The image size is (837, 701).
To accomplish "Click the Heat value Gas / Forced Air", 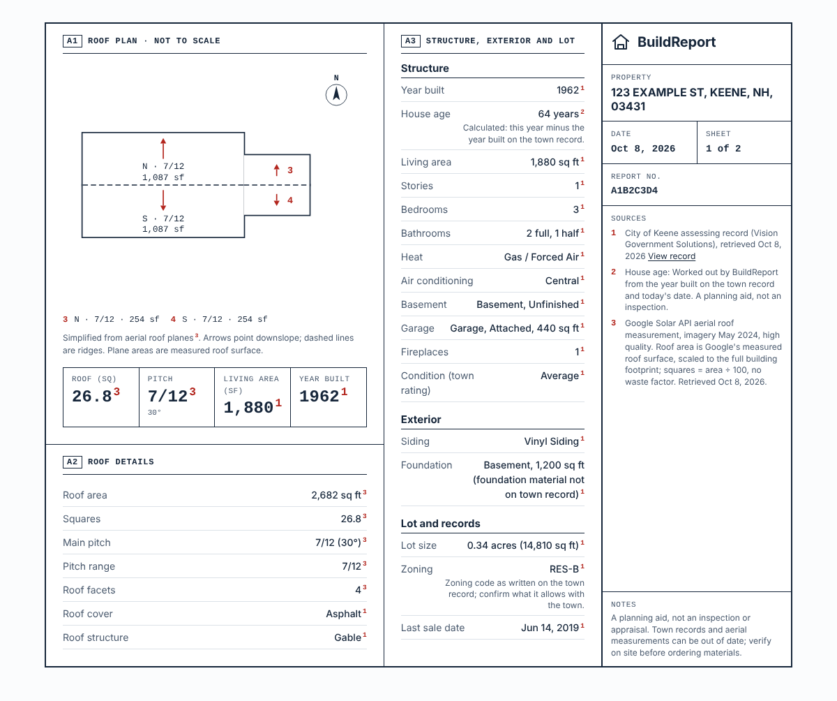I will (x=542, y=257).
